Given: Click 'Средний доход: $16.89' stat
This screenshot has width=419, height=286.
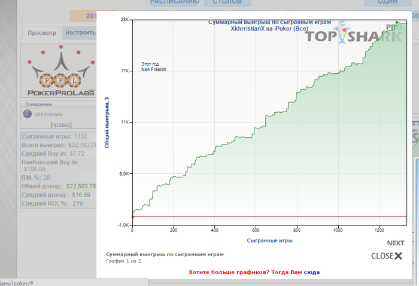Looking at the screenshot, I should [x=56, y=195].
